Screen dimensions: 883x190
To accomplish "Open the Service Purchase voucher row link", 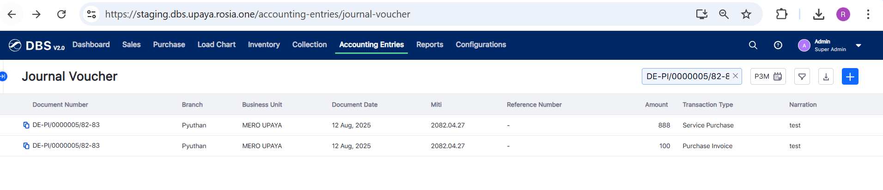I will [66, 125].
